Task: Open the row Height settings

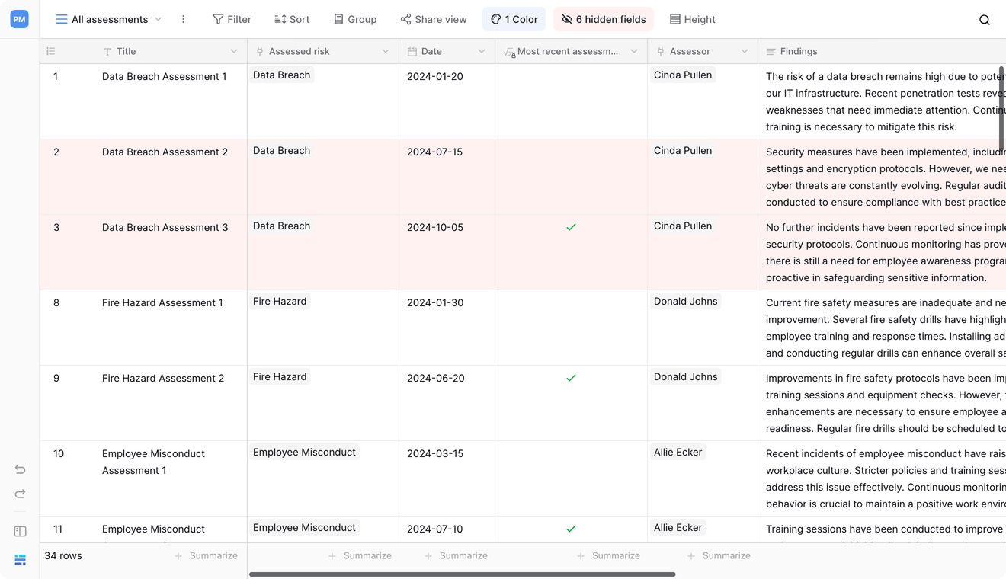Action: click(x=692, y=19)
